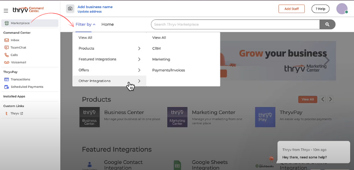This screenshot has height=170, width=354.
Task: Collapse the Filter by dropdown
Action: 85,24
